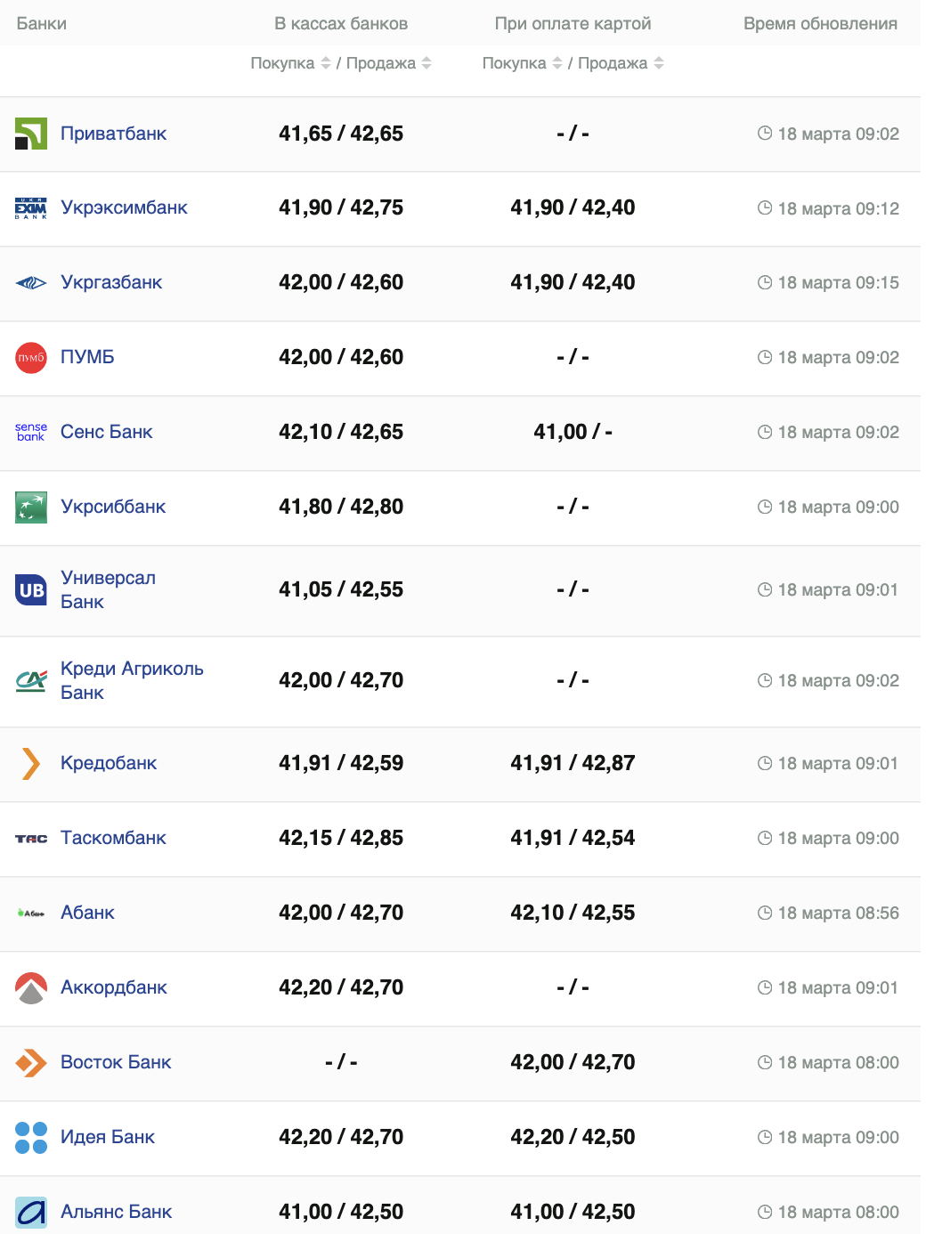
Task: Click the Идея Банк blue dots logo
Action: (x=31, y=1138)
